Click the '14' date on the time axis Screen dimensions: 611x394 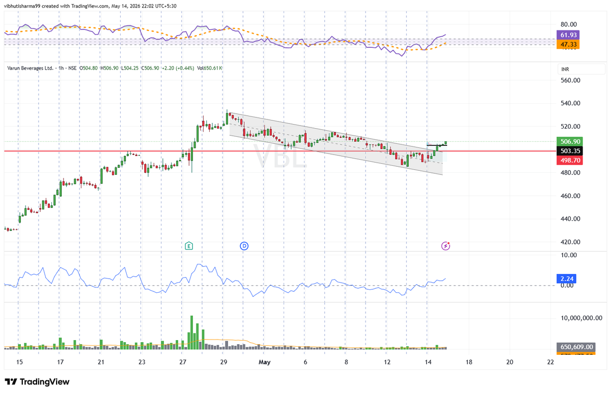tap(428, 362)
